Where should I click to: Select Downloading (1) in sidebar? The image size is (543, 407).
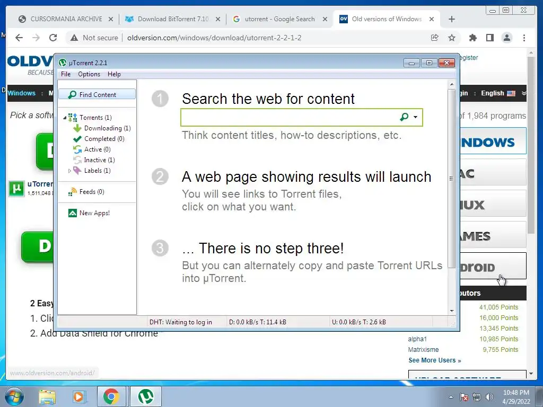[x=107, y=128]
